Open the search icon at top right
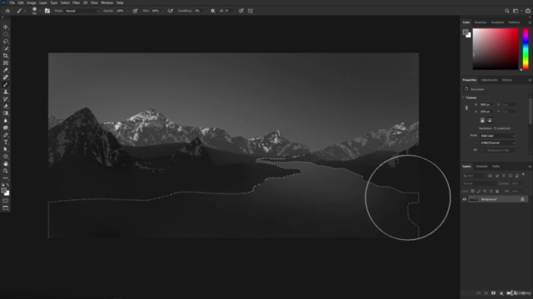Viewport: 533px width, 299px height. tap(507, 11)
